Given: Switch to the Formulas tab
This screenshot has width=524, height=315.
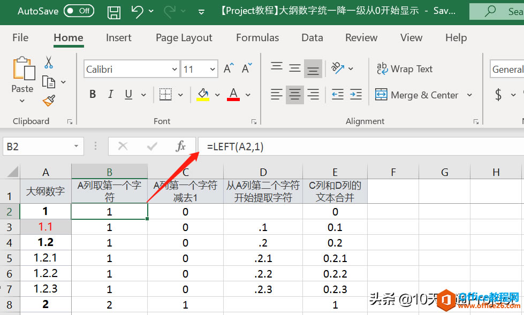Looking at the screenshot, I should coord(257,37).
